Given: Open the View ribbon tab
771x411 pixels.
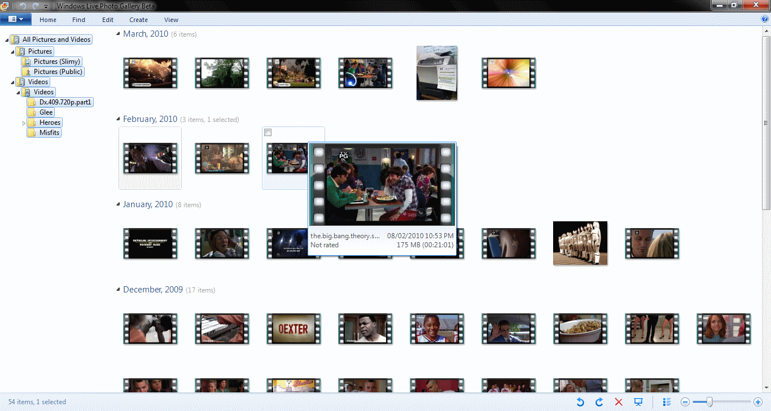Looking at the screenshot, I should [x=171, y=19].
